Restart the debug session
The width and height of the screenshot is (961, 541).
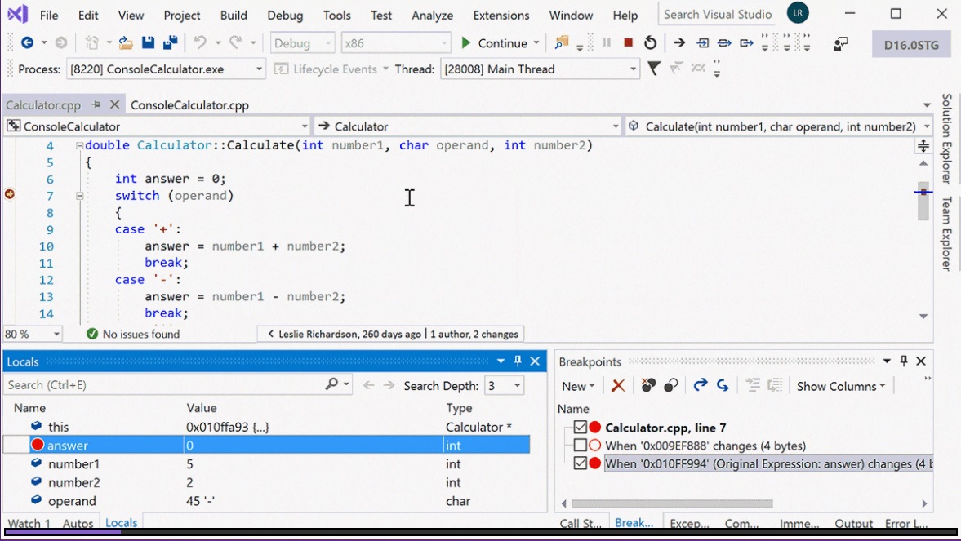tap(650, 43)
